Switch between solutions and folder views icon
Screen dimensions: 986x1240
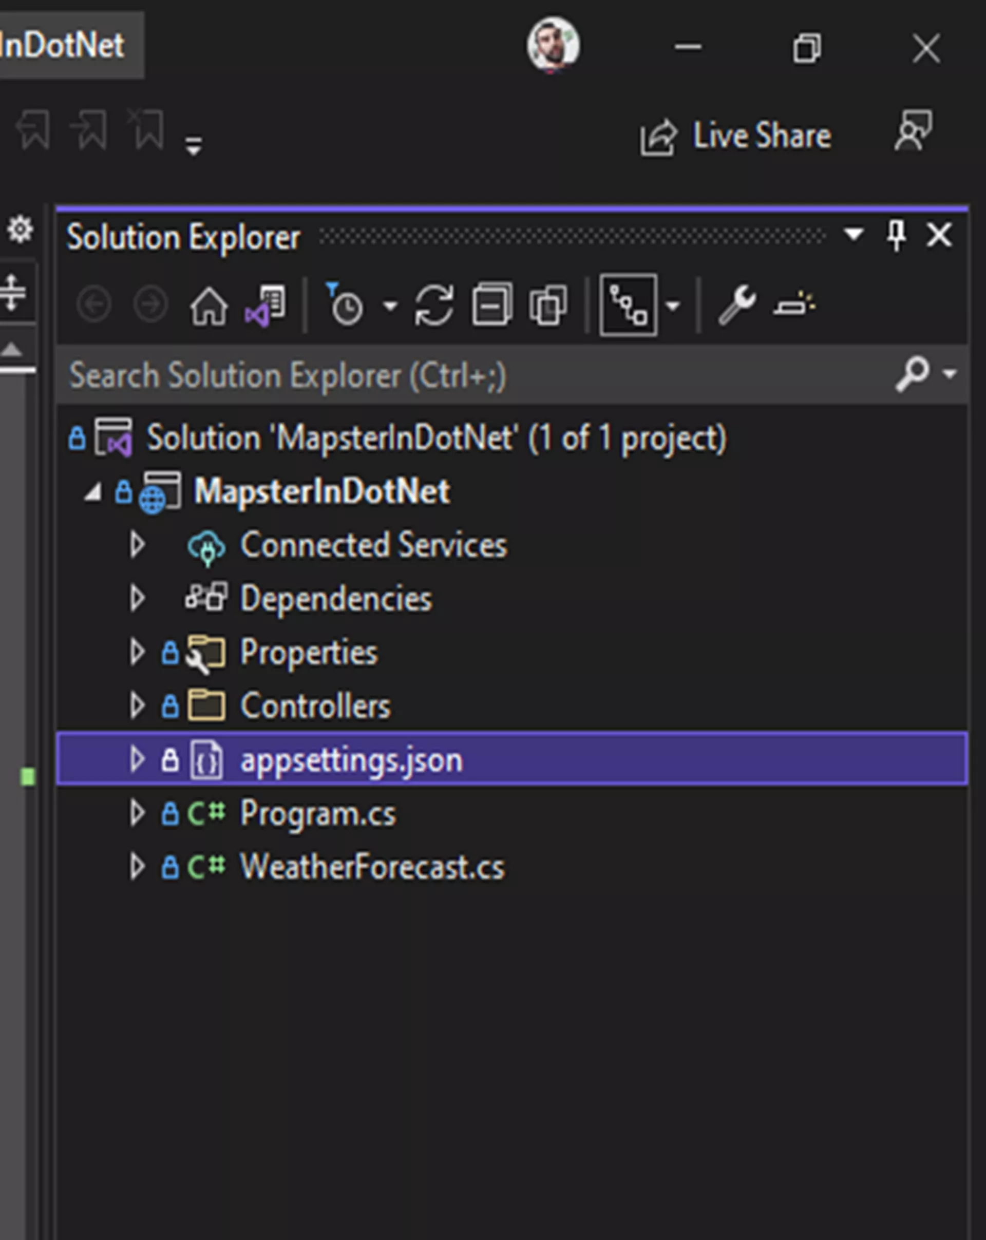265,306
